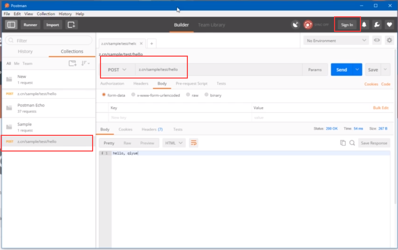398x250 pixels.
Task: Open the View menu
Action: (x=29, y=14)
